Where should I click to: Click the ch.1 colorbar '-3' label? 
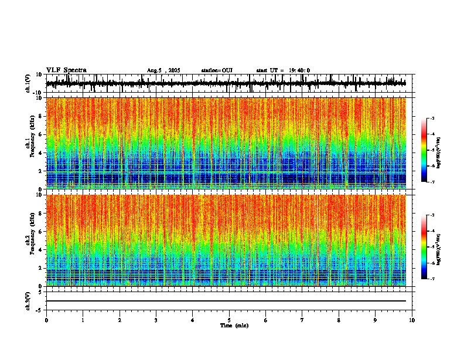click(x=432, y=118)
